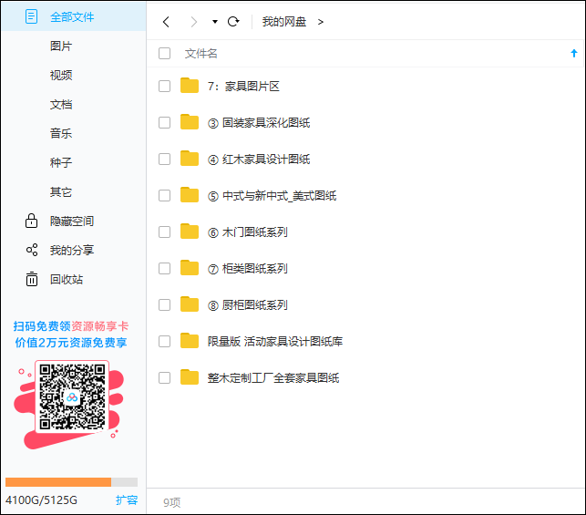Refresh the file list

pos(233,22)
